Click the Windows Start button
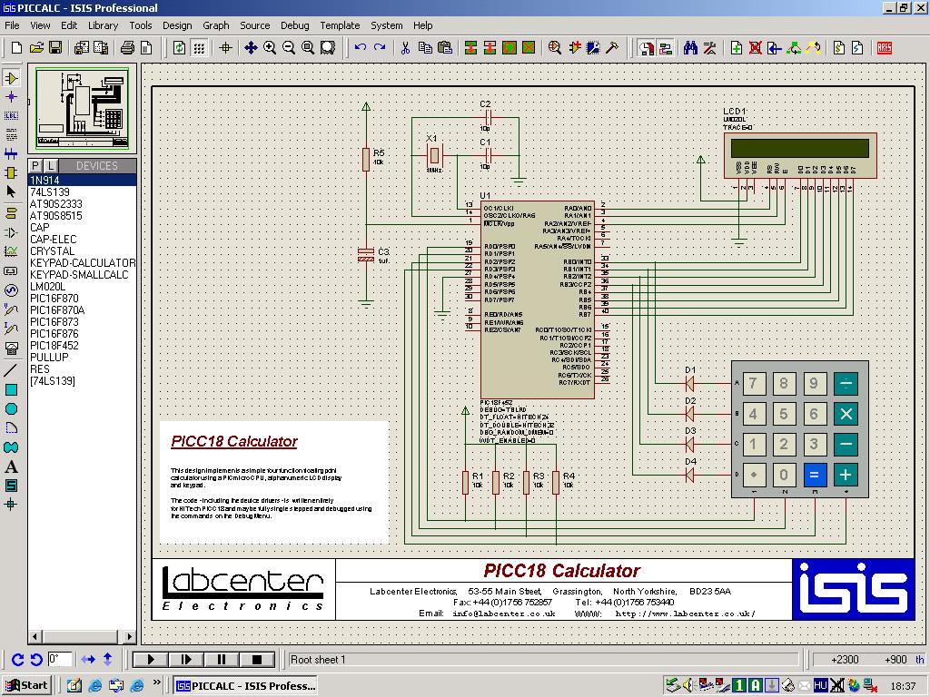The width and height of the screenshot is (930, 697). 26,685
